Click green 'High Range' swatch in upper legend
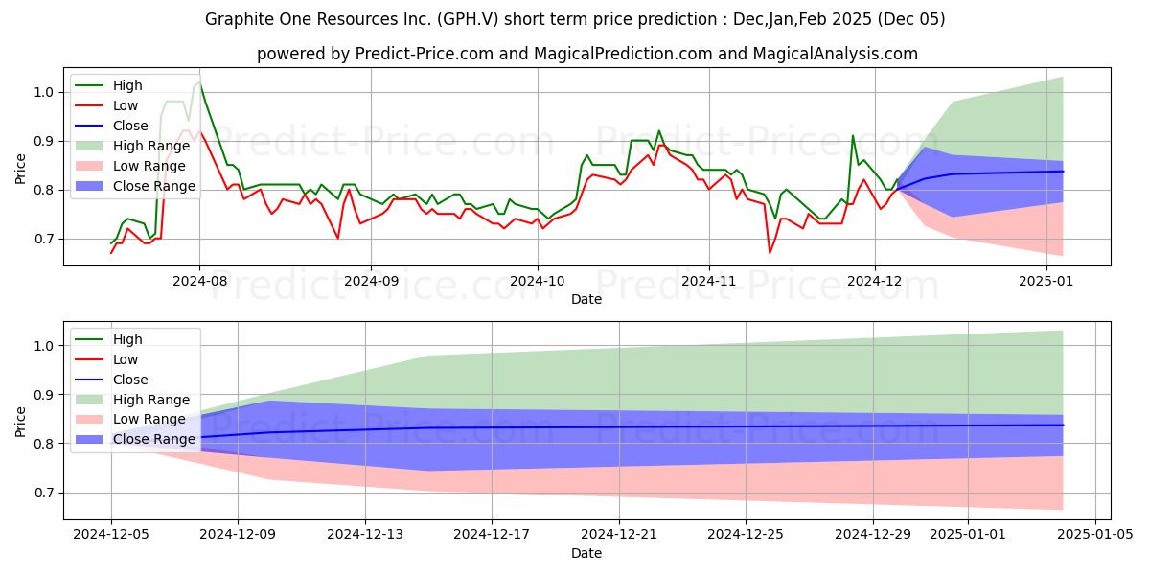This screenshot has height=575, width=1150. pos(91,146)
